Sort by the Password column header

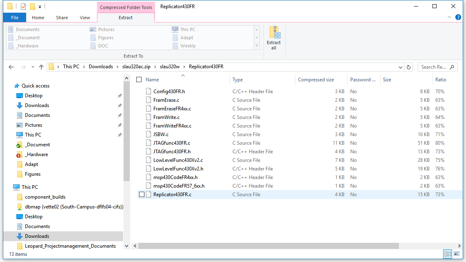coord(363,80)
